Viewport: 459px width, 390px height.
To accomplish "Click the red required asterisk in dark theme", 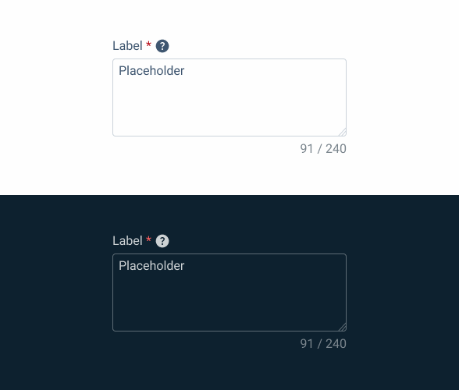I will 148,239.
